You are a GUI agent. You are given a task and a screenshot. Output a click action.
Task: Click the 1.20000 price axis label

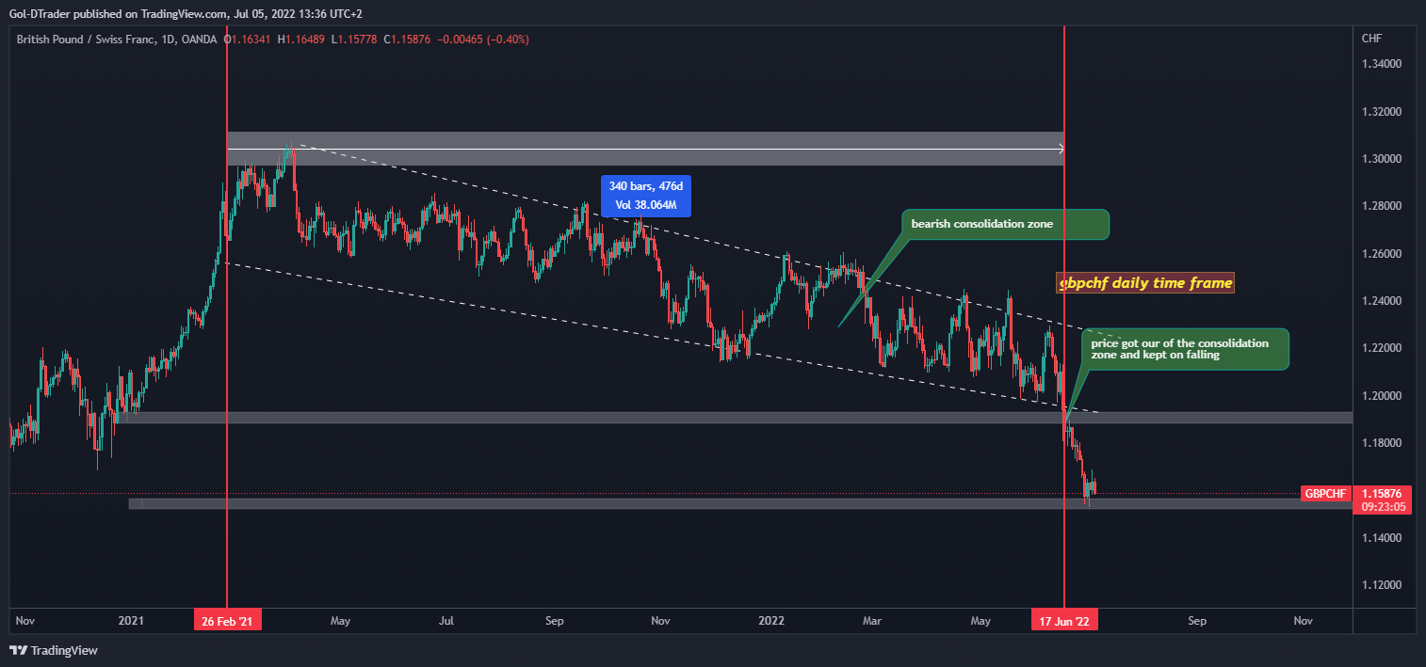(x=1384, y=396)
